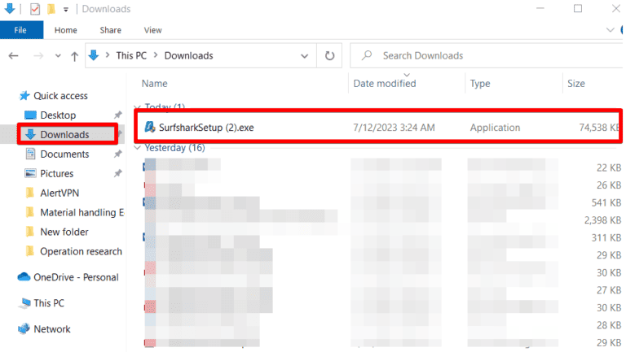Expand the address bar history dropdown
Image resolution: width=626 pixels, height=352 pixels.
[x=305, y=56]
